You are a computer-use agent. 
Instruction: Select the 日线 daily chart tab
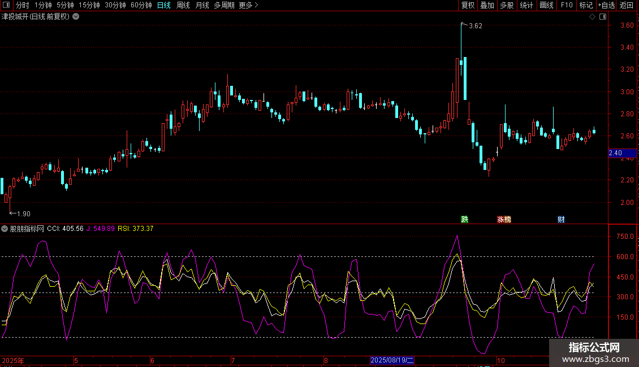click(164, 5)
